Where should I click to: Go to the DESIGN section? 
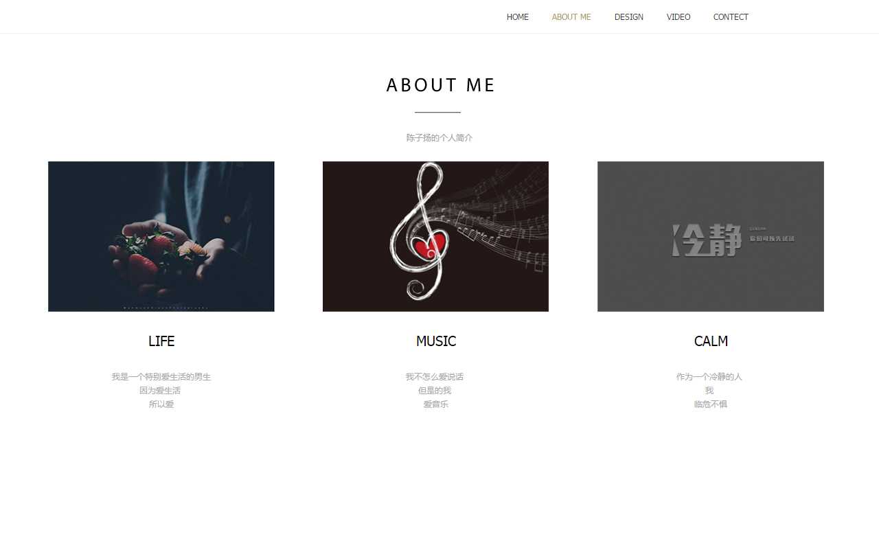[628, 17]
